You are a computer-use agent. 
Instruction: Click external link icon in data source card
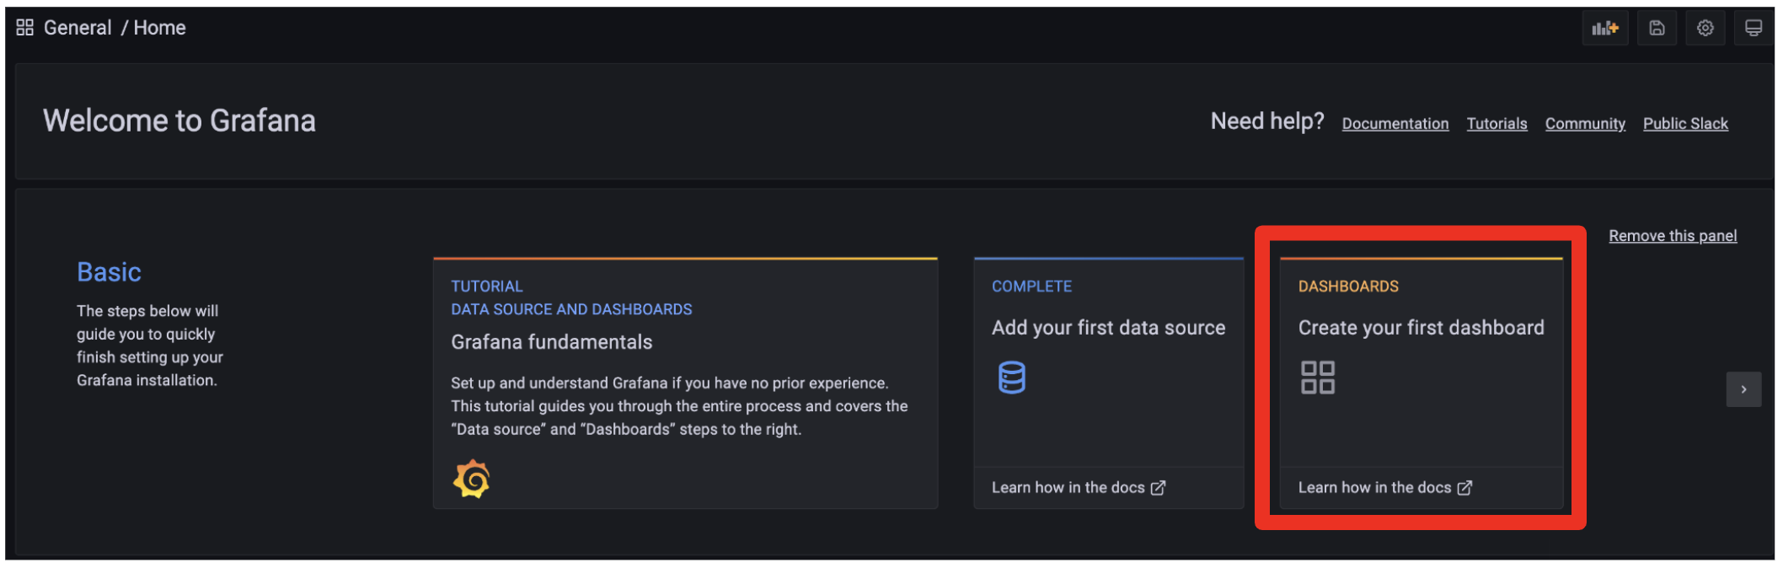(1159, 488)
